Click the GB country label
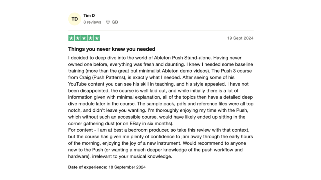The height and width of the screenshot is (180, 321). click(115, 22)
